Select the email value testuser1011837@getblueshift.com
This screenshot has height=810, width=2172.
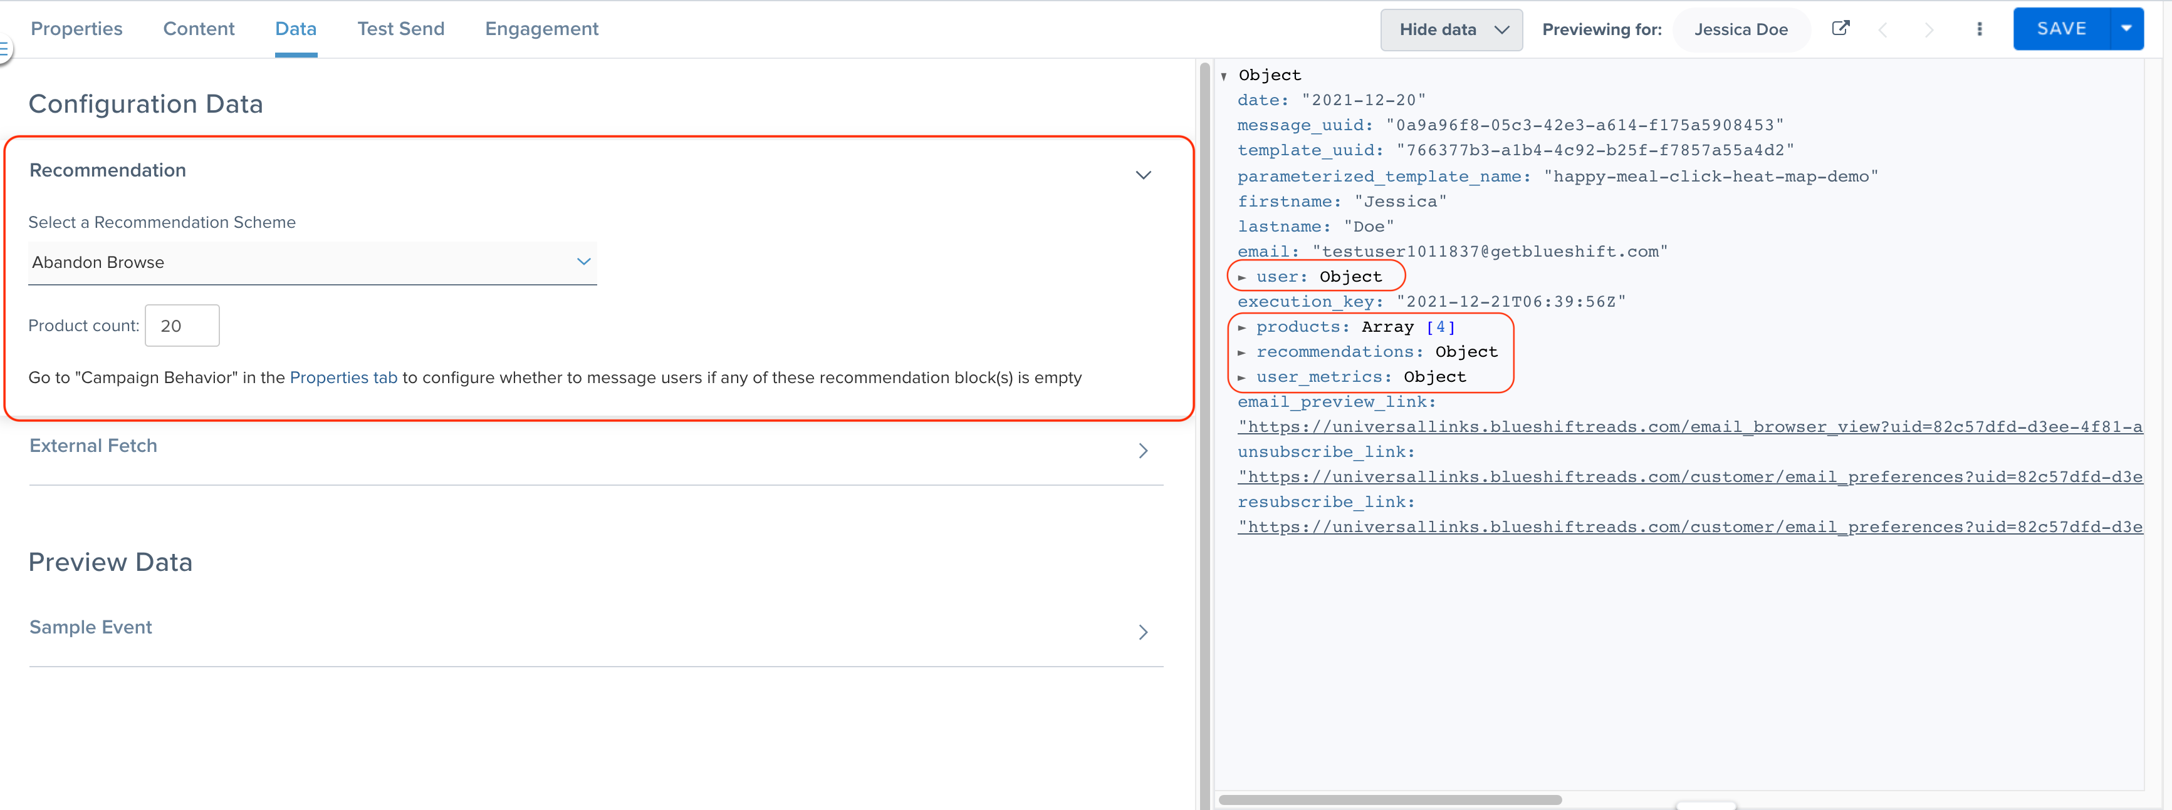click(1490, 252)
